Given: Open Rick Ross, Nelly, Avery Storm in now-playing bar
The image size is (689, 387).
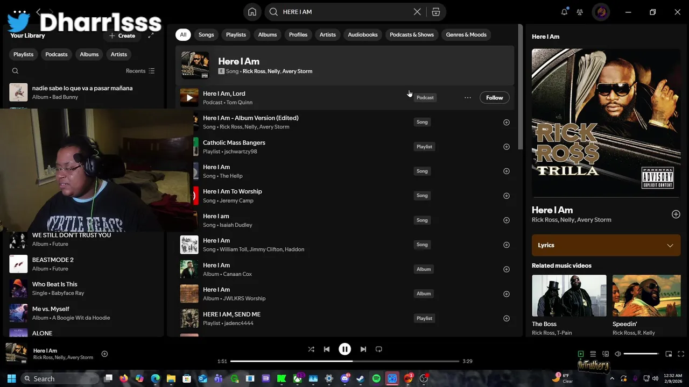Looking at the screenshot, I should tap(63, 357).
